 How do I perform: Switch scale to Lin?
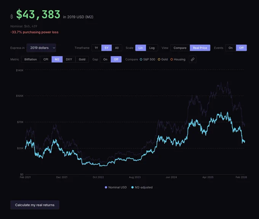click(x=141, y=48)
